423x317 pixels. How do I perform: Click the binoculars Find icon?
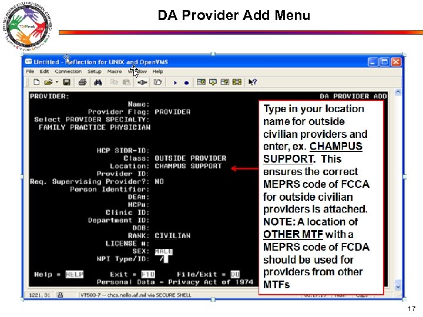[x=98, y=82]
